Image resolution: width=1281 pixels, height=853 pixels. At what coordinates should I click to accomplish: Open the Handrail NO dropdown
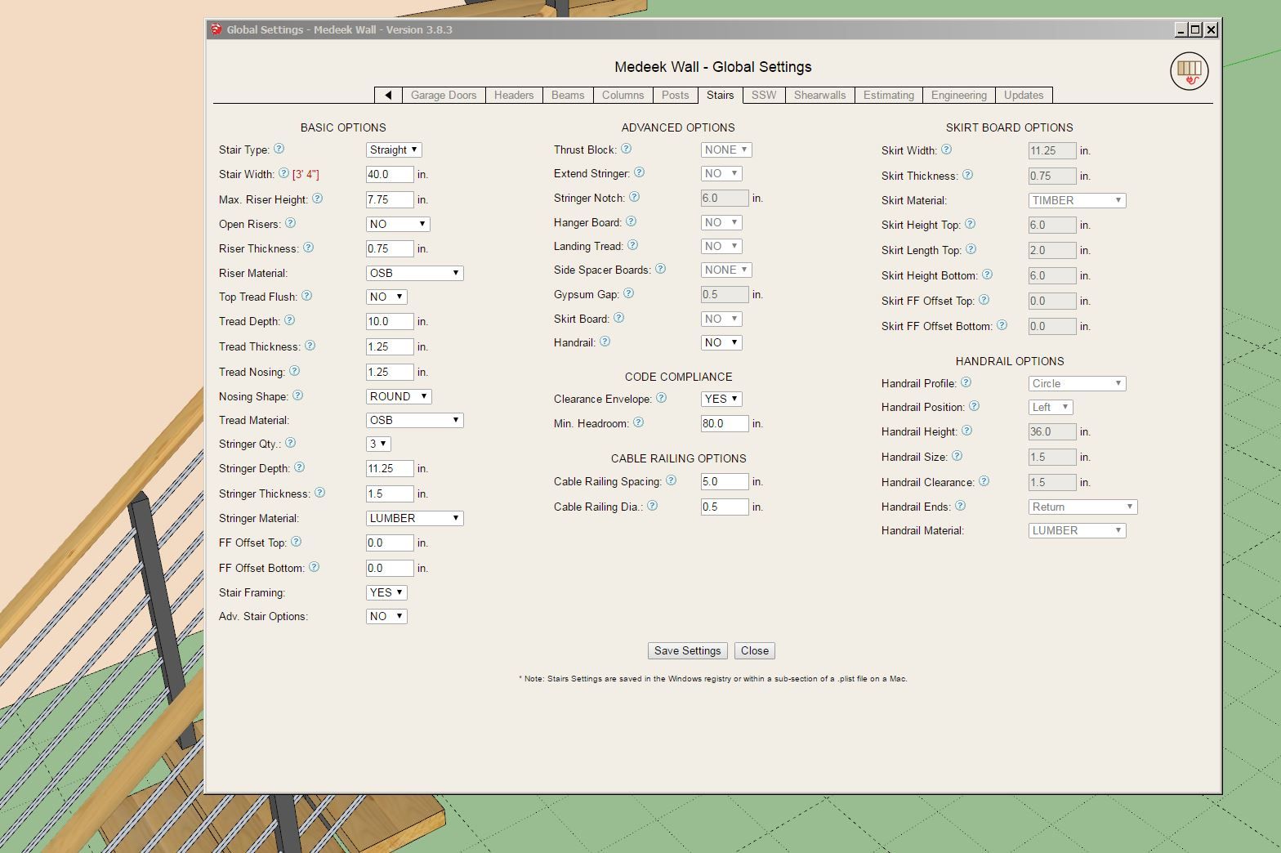(721, 342)
